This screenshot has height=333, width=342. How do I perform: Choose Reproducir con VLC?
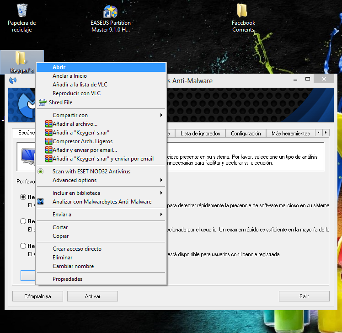pos(101,93)
